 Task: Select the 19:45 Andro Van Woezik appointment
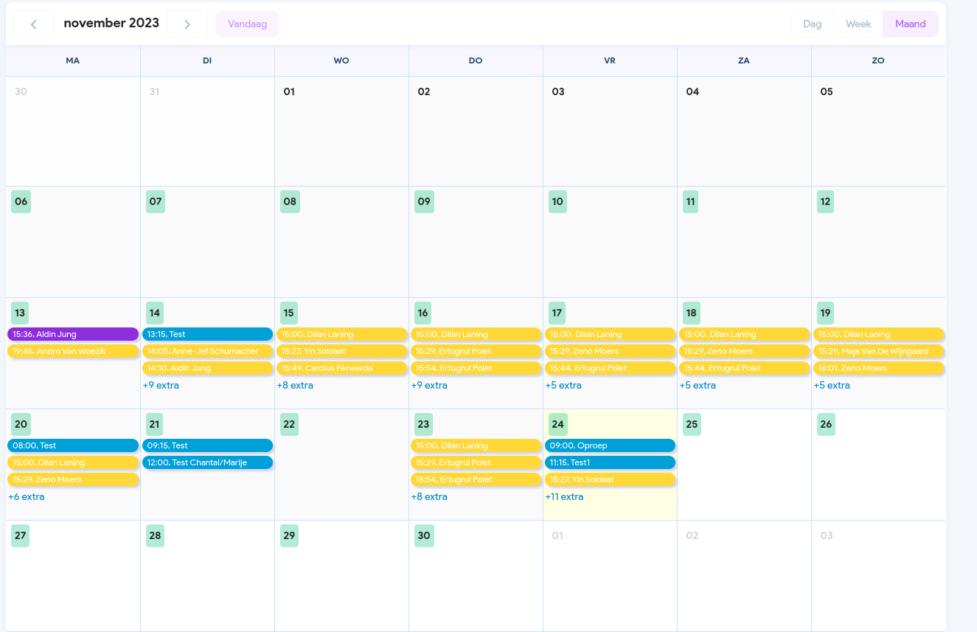(73, 351)
